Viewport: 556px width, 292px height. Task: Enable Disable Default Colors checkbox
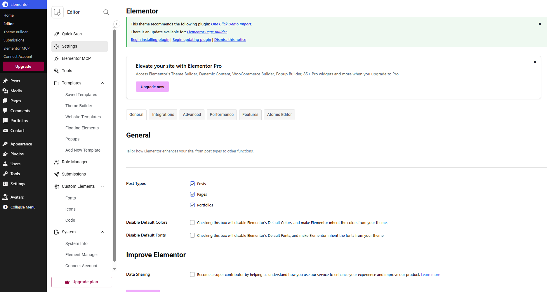point(192,223)
